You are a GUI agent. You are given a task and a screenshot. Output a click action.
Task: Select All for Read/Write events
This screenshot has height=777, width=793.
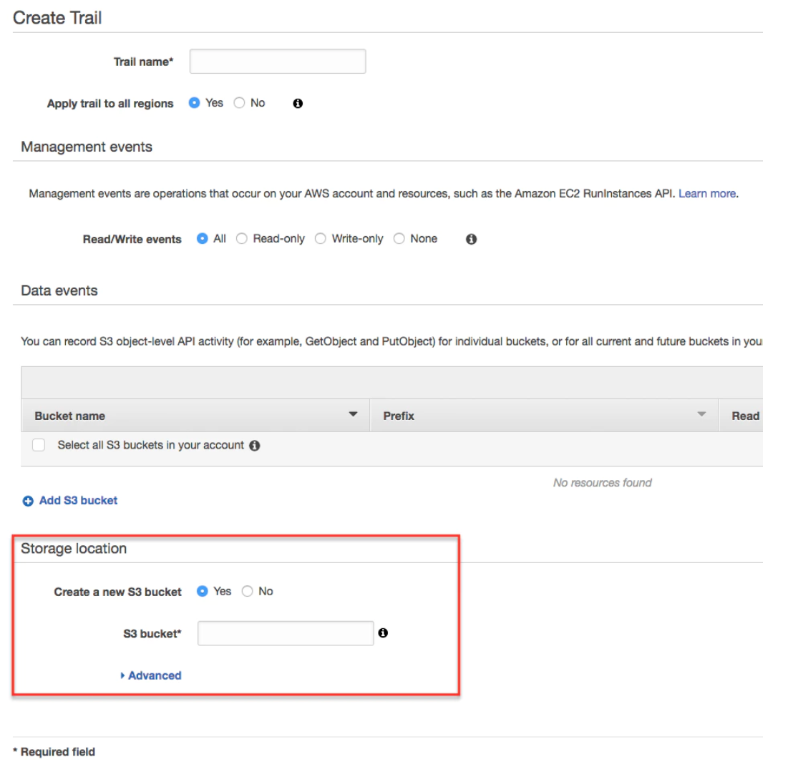pos(202,239)
